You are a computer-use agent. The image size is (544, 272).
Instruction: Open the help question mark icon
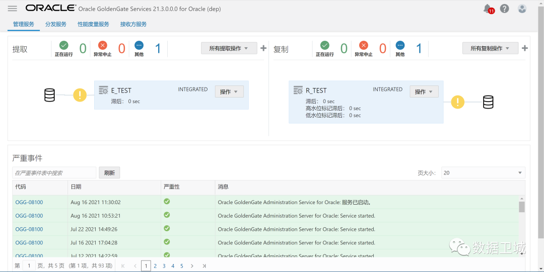pos(504,9)
